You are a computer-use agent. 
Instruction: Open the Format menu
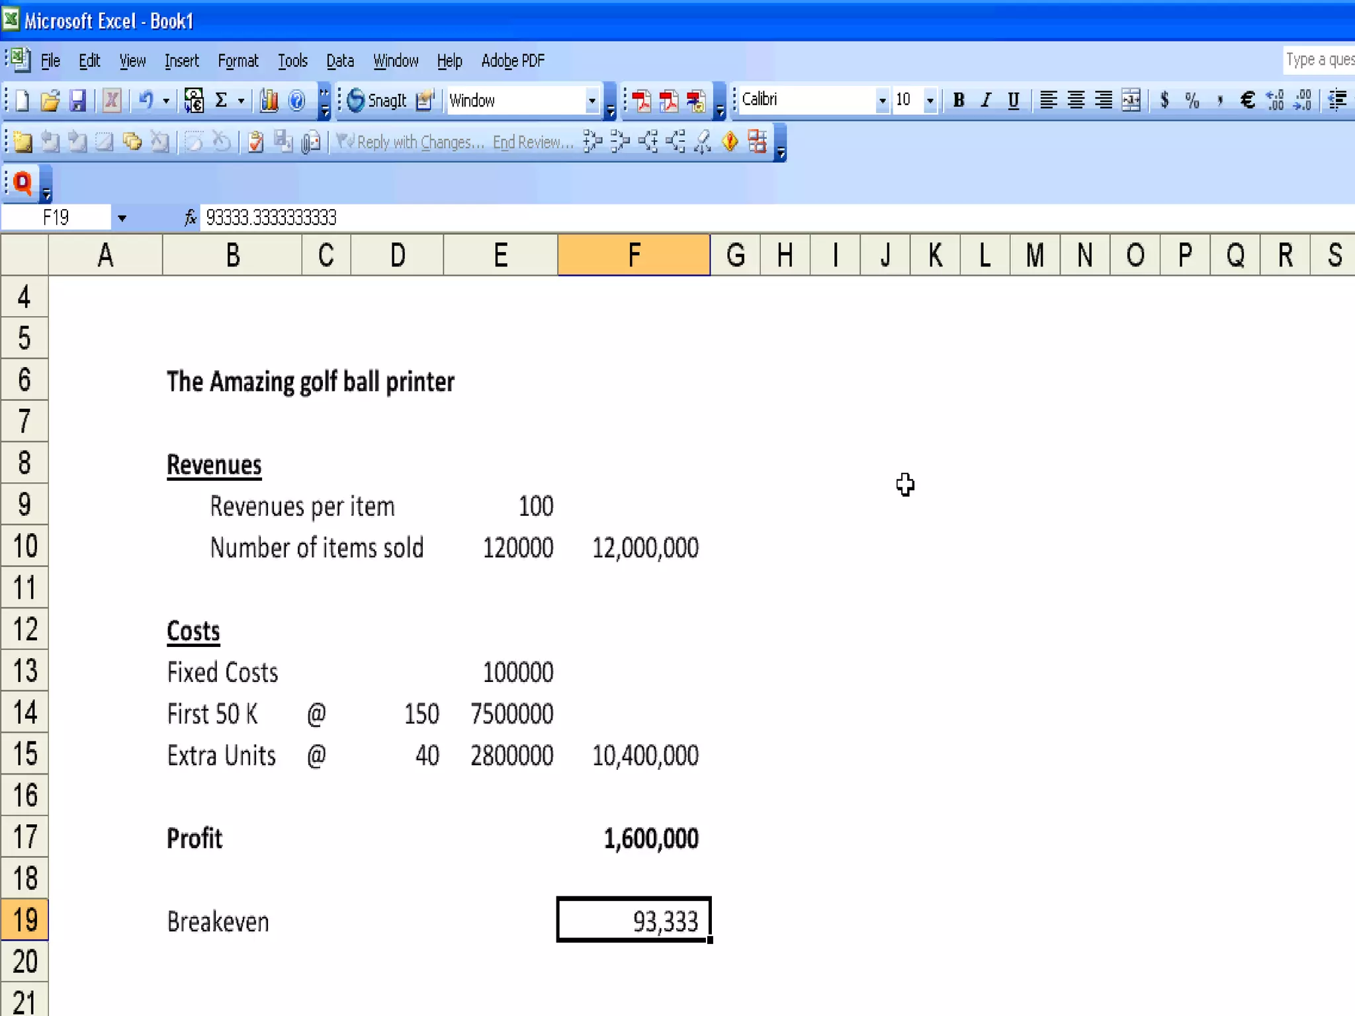238,61
